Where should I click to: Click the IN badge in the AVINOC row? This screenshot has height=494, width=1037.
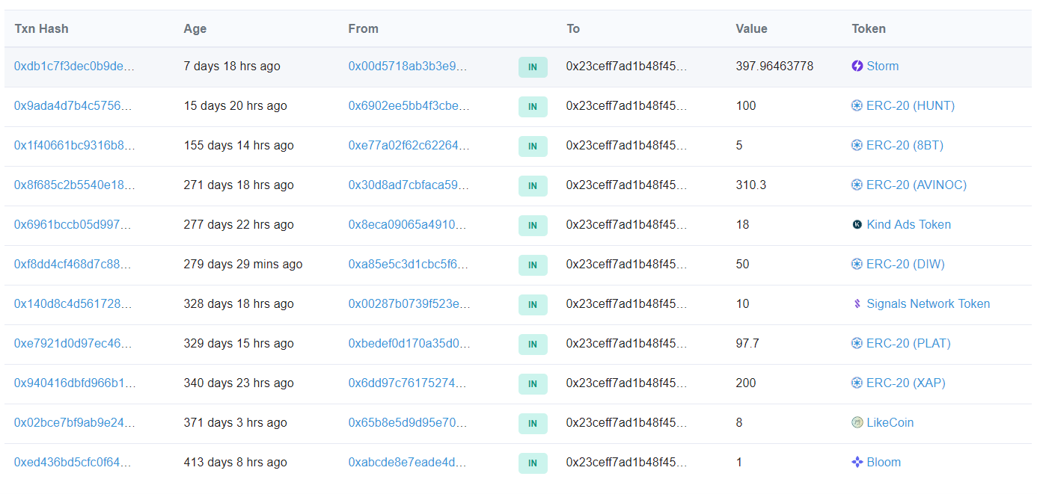coord(533,186)
